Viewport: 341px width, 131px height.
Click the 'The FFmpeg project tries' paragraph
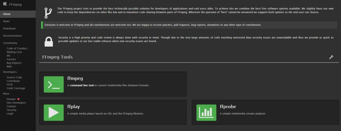pyautogui.click(x=196, y=11)
